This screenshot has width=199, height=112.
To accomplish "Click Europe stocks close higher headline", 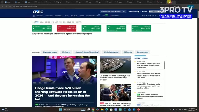I will pos(62,34).
